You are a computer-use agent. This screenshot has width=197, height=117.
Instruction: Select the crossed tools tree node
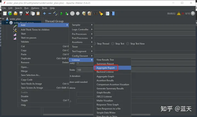15,30
